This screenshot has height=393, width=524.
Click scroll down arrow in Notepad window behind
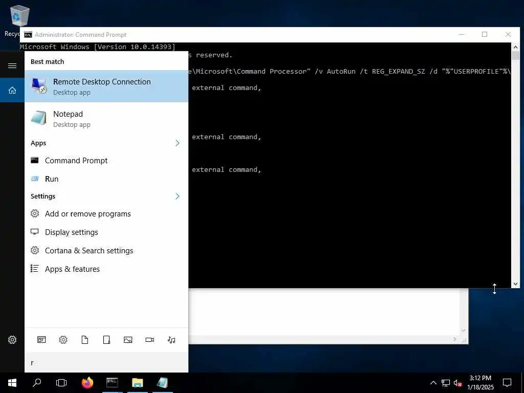(464, 330)
